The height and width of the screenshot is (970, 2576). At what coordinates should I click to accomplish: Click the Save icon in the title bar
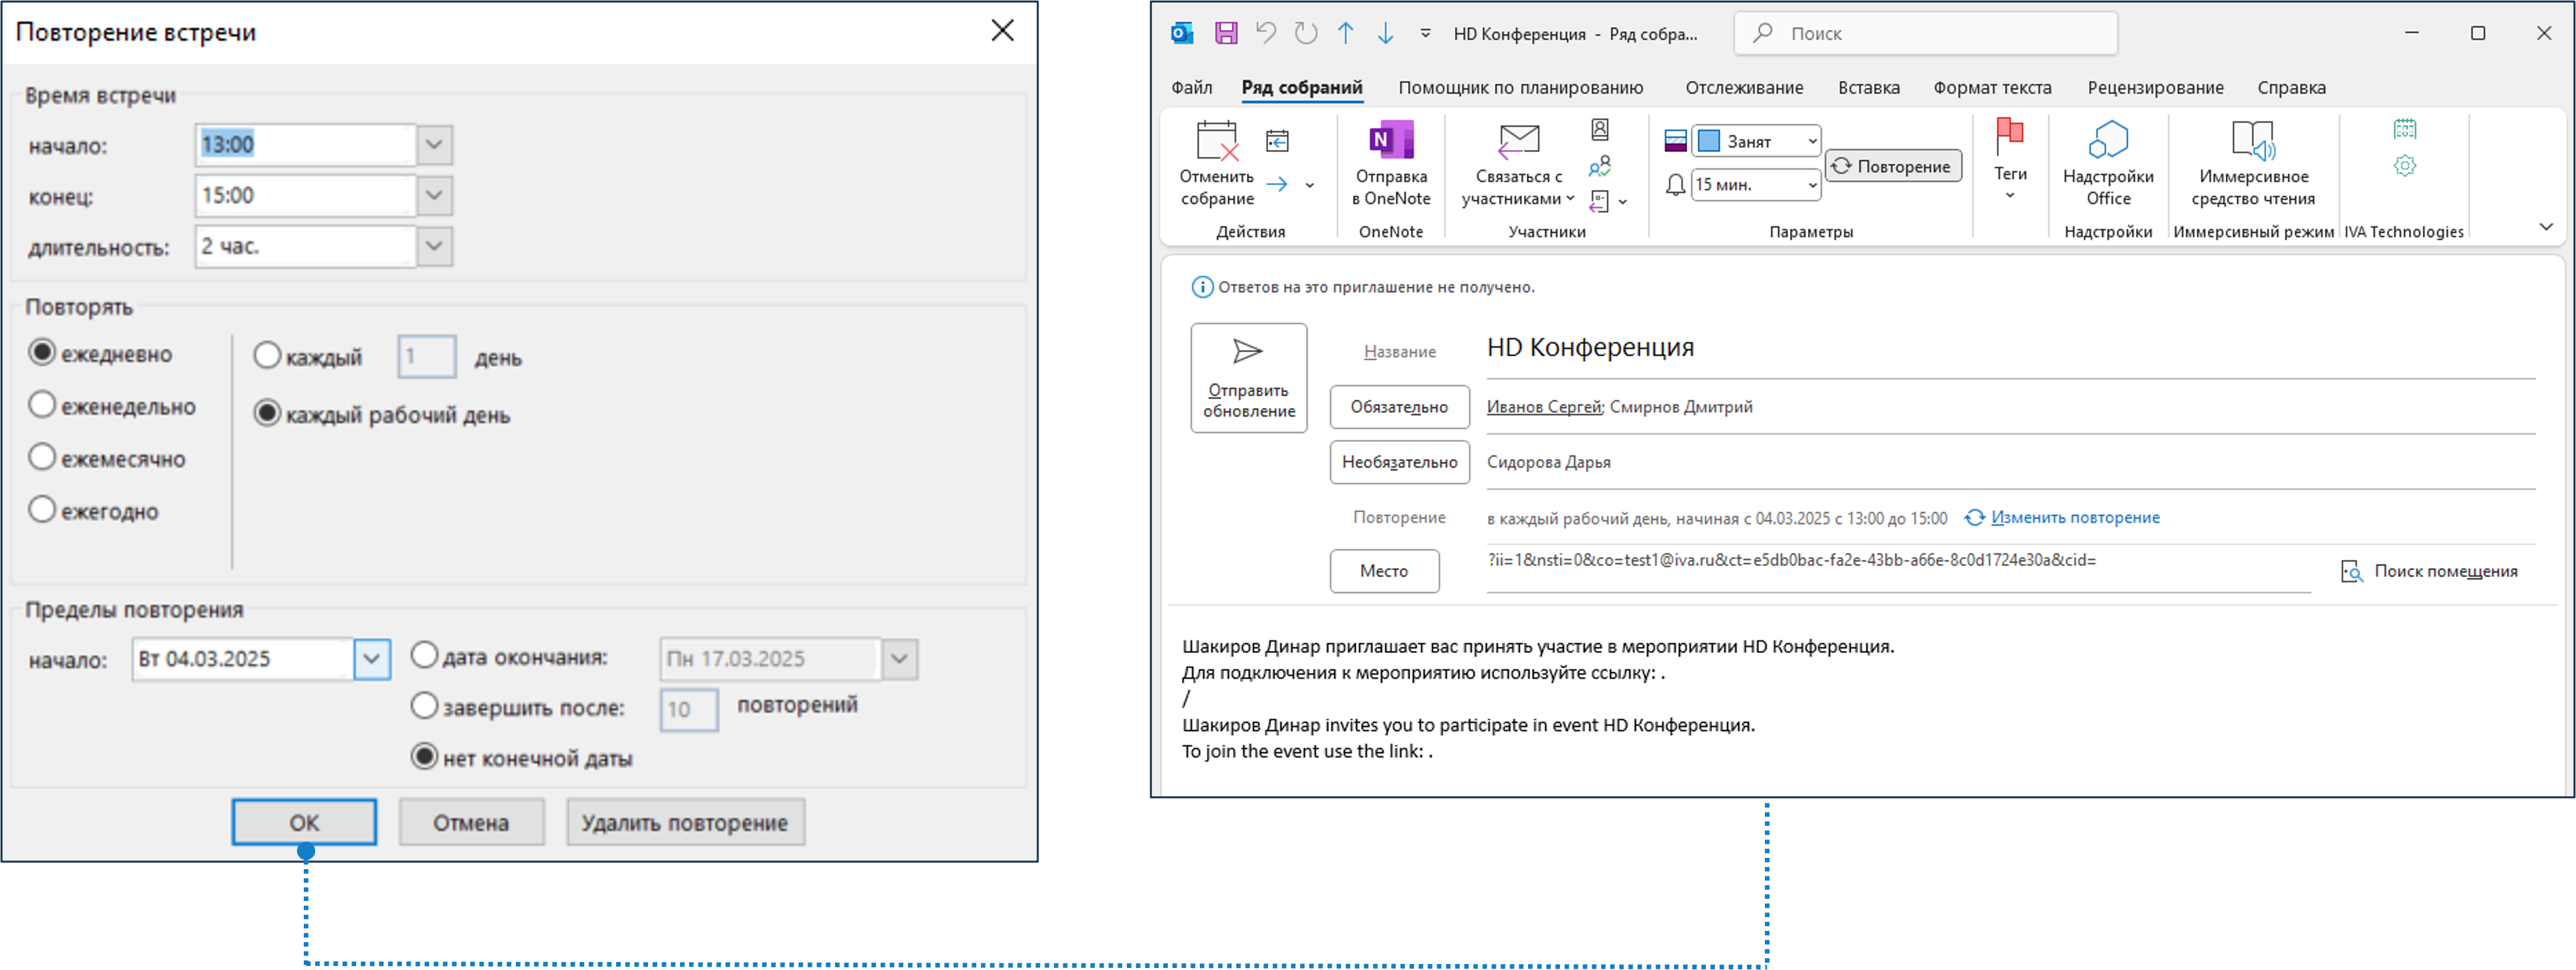click(x=1226, y=33)
